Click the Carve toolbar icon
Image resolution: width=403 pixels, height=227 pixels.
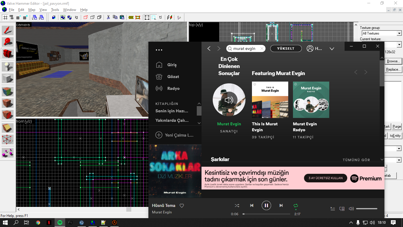click(x=54, y=17)
